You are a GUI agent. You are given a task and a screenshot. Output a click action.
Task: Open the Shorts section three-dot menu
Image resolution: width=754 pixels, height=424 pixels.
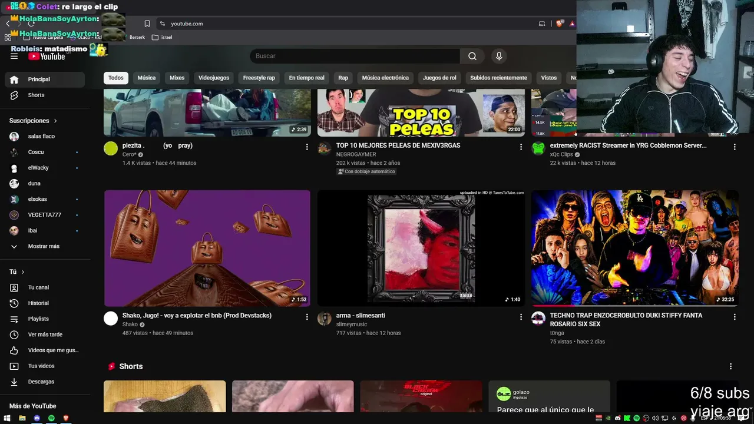coord(731,366)
